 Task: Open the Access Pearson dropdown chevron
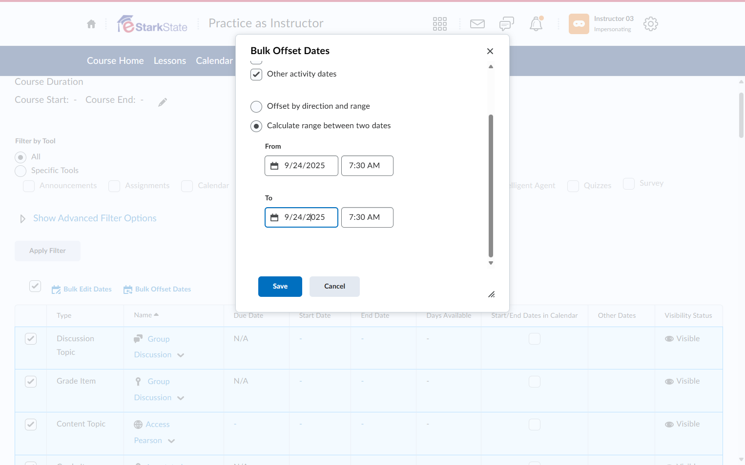point(171,441)
